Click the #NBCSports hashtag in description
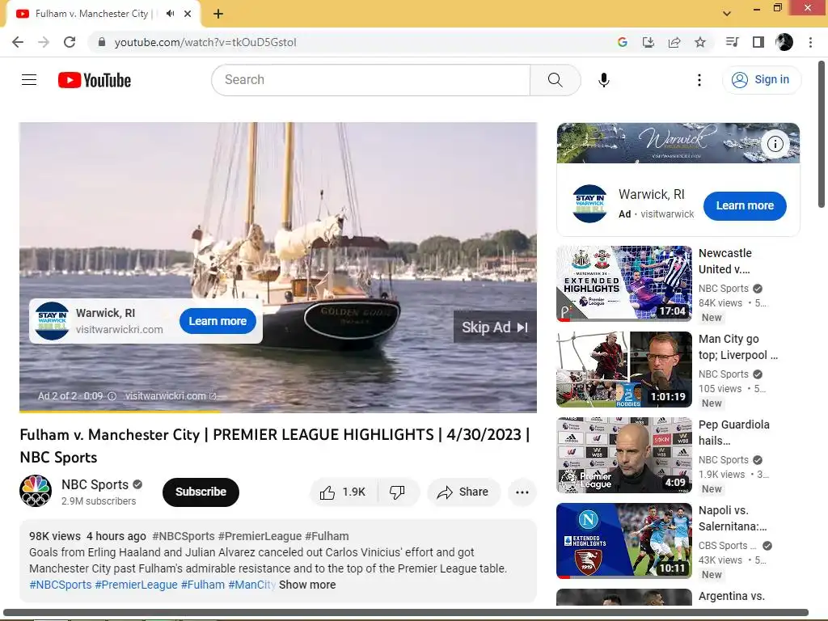Screen dimensions: 828x621 tap(60, 585)
